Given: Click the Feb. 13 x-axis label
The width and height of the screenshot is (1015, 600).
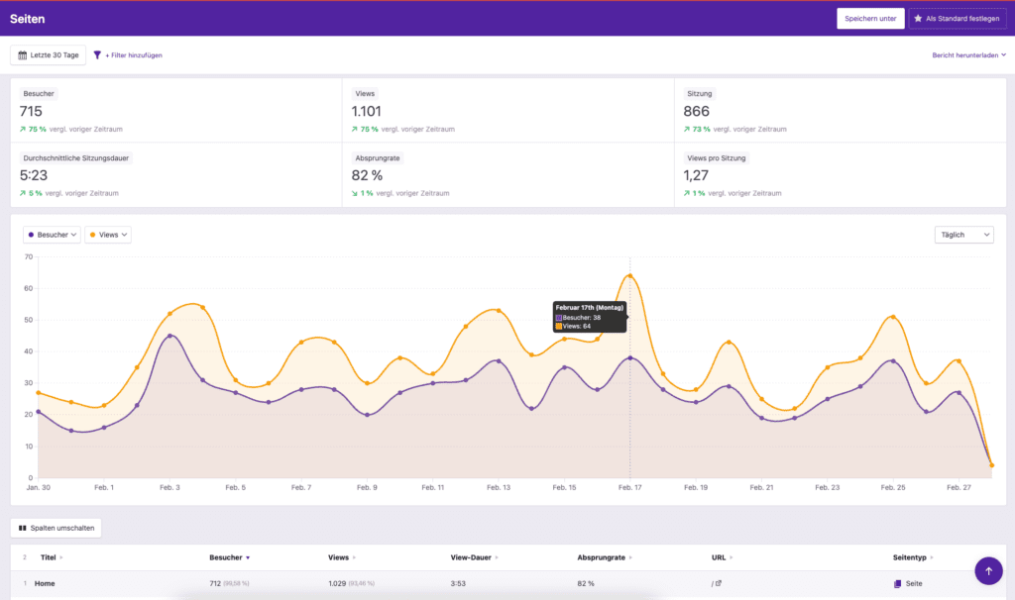Looking at the screenshot, I should click(x=499, y=487).
